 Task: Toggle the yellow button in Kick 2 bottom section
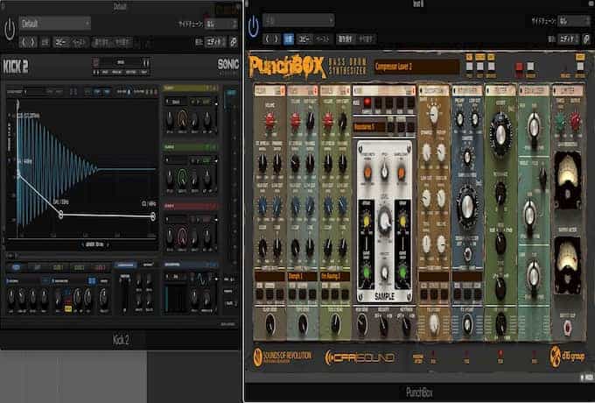point(68,309)
